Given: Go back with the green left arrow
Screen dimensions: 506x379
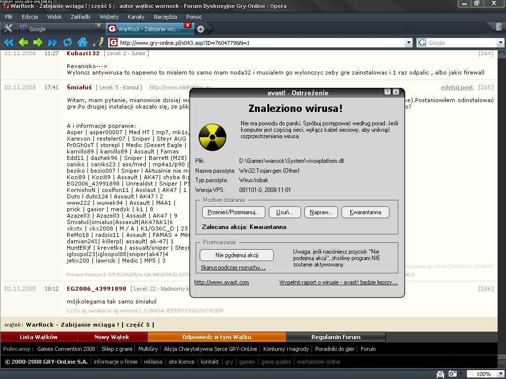Looking at the screenshot, I should pyautogui.click(x=23, y=42).
